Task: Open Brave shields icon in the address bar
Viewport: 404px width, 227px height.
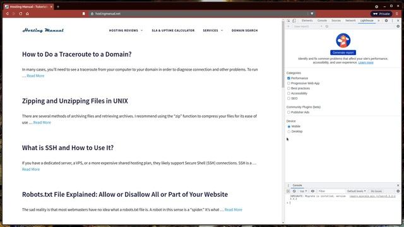Action: 312,14
